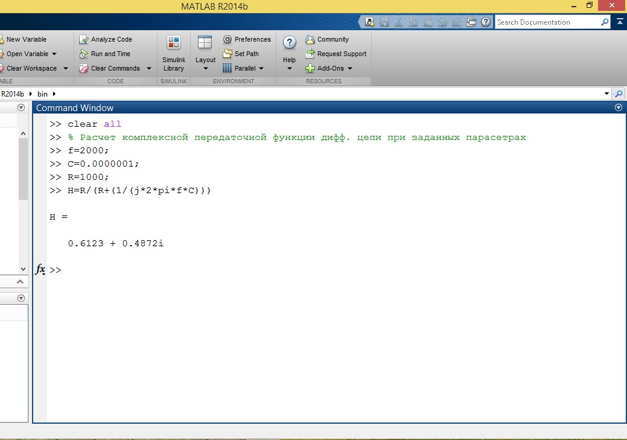Click the Request Support icon
Viewport: 627px width, 440px height.
[x=310, y=54]
